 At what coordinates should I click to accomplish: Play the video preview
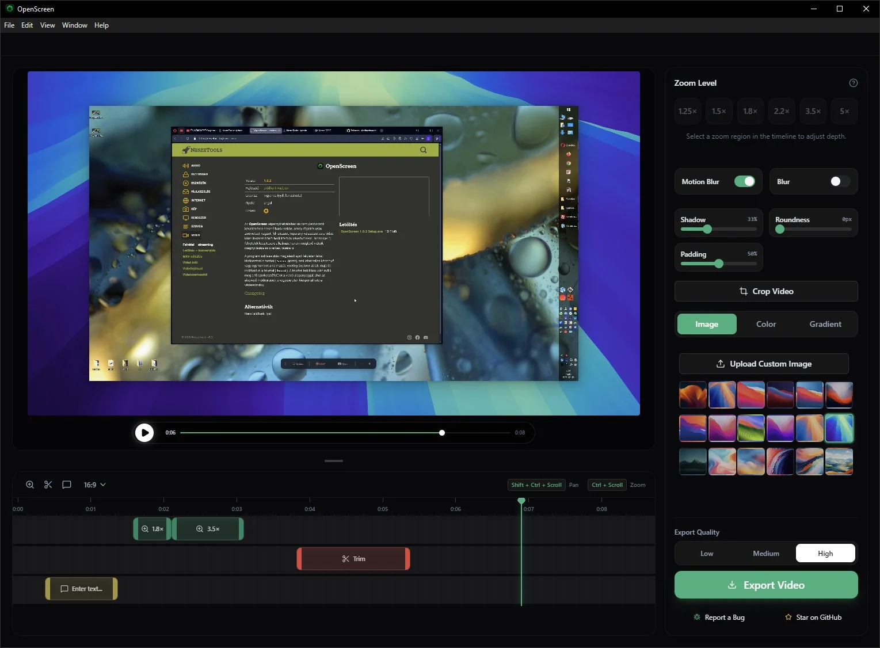pos(144,432)
